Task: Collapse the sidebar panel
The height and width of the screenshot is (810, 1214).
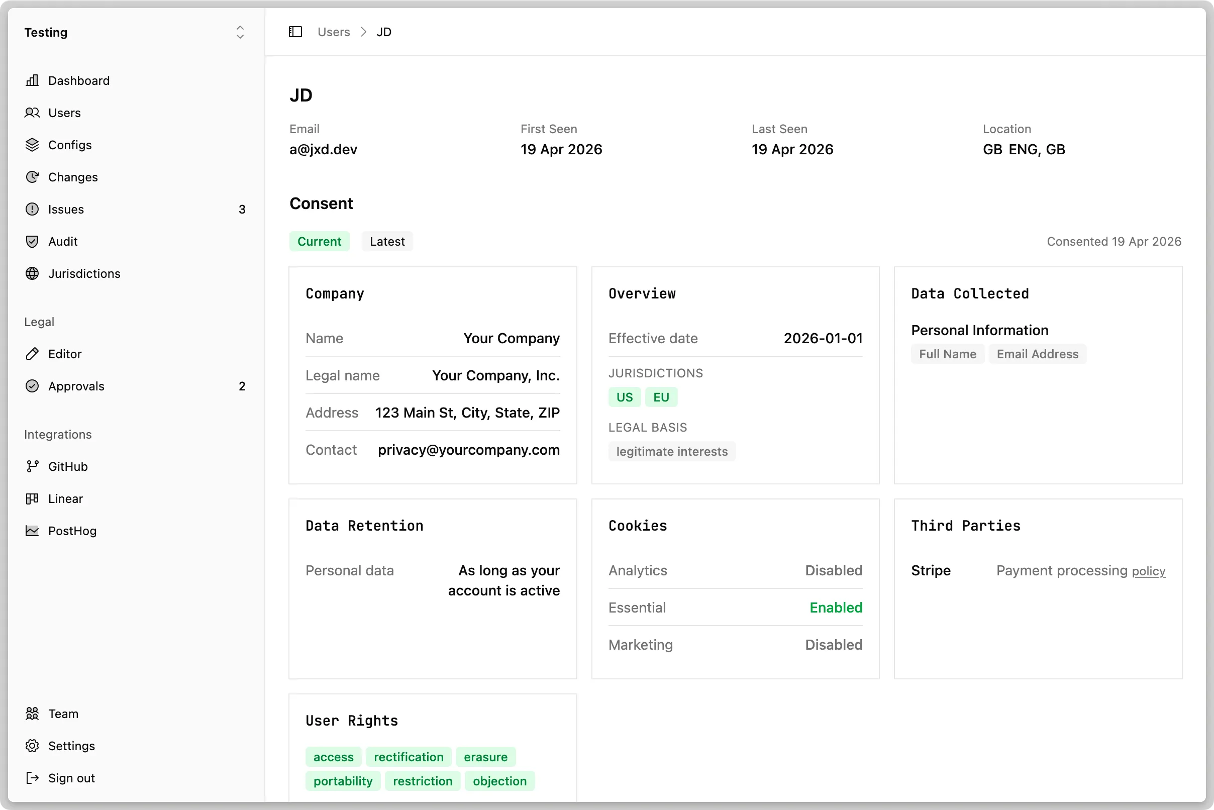Action: point(295,32)
